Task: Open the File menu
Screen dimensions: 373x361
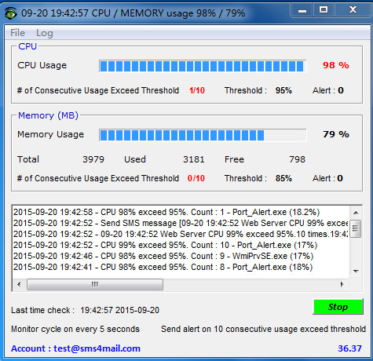Action: (17, 33)
